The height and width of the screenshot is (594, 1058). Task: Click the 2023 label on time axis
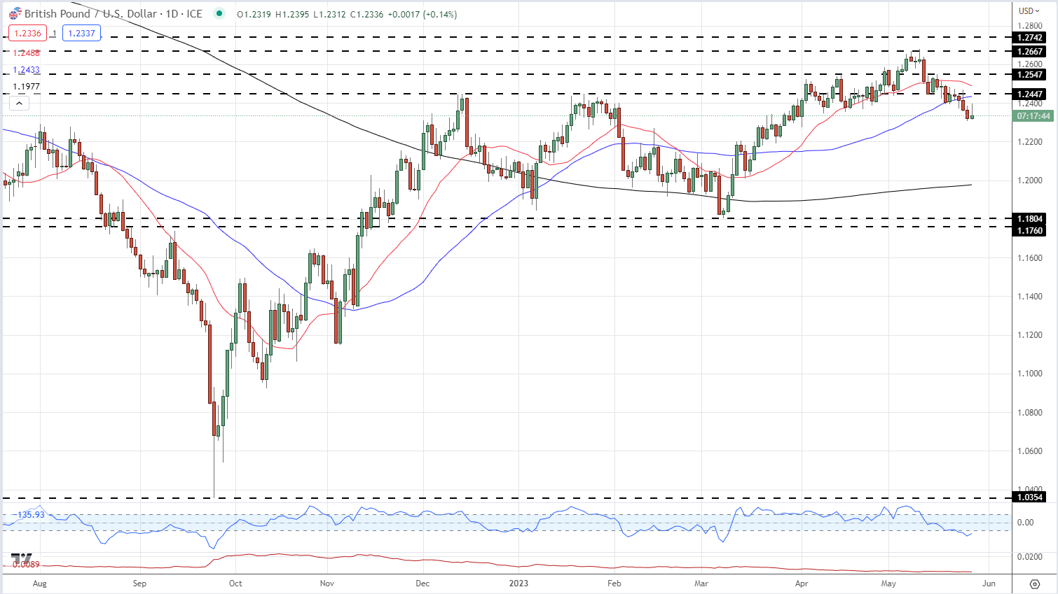[x=518, y=584]
